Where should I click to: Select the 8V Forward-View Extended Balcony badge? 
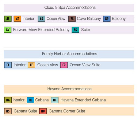8,30
